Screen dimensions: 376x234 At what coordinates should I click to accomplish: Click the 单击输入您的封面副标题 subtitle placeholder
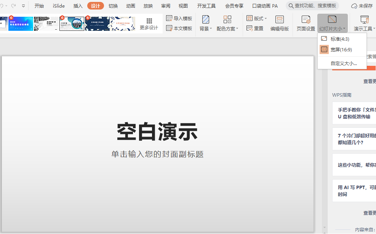158,154
